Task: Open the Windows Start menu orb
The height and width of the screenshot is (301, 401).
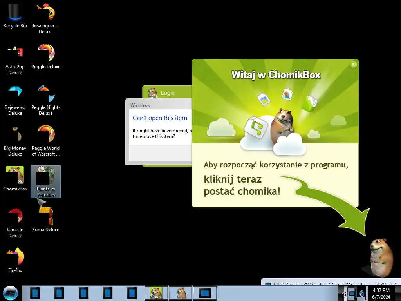Action: [x=11, y=293]
